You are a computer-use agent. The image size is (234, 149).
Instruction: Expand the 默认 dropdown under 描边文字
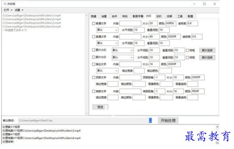point(108,70)
